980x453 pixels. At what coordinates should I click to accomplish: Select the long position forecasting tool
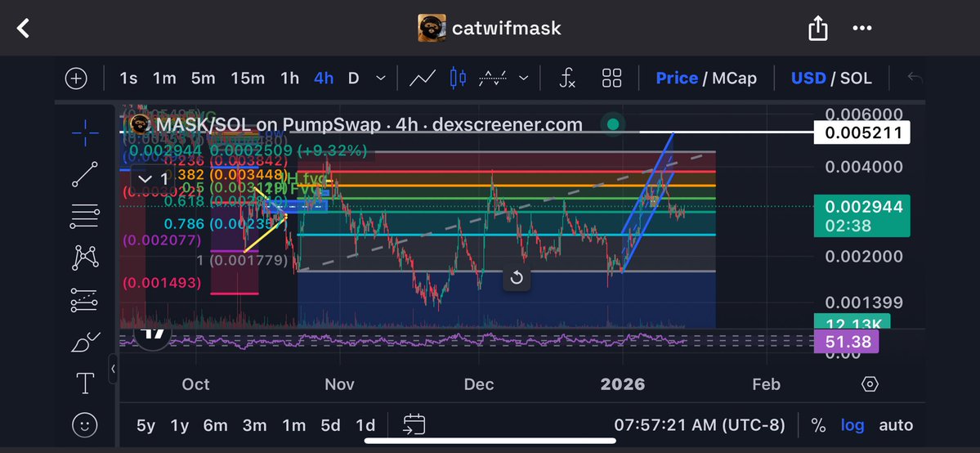(85, 300)
